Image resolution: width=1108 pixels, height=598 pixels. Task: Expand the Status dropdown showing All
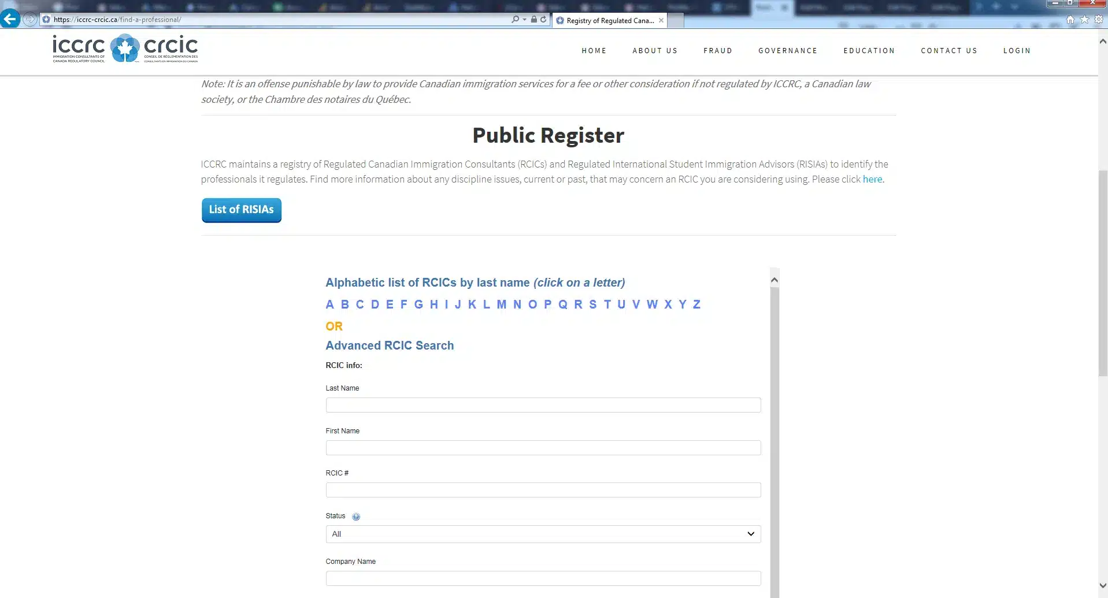click(x=543, y=534)
